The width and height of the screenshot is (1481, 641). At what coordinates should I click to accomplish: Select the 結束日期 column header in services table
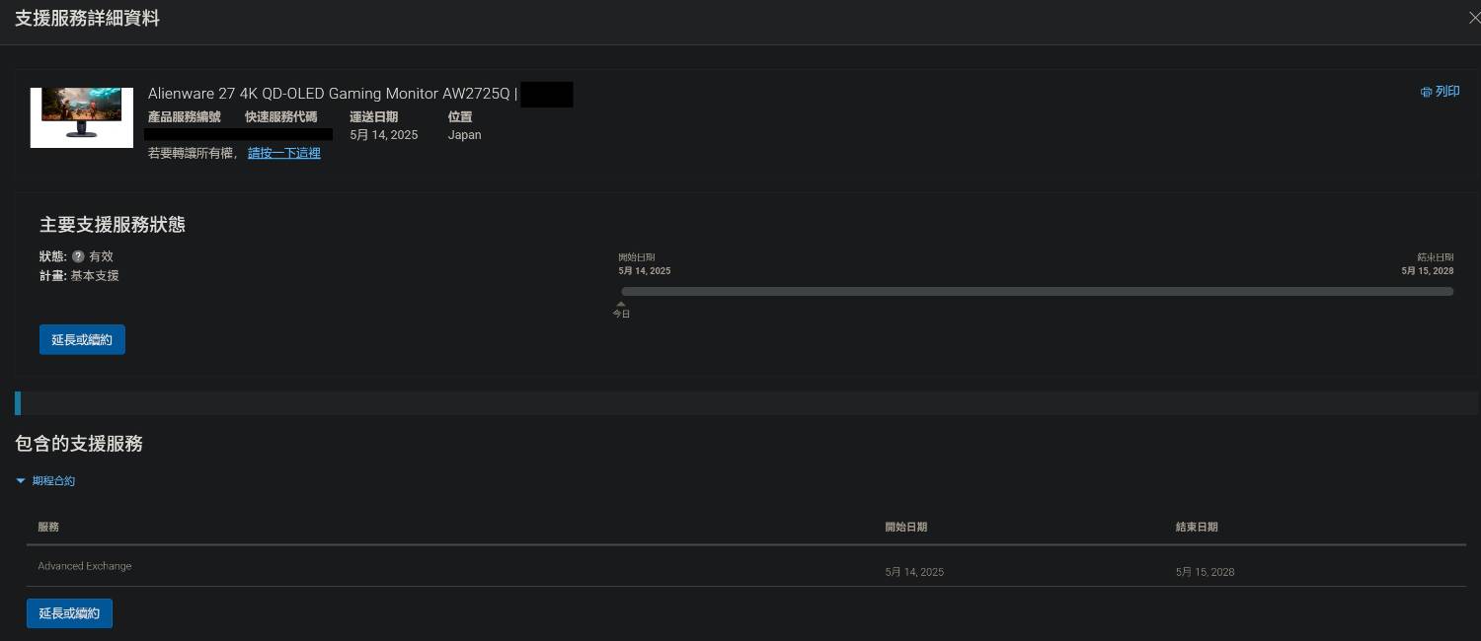1197,527
